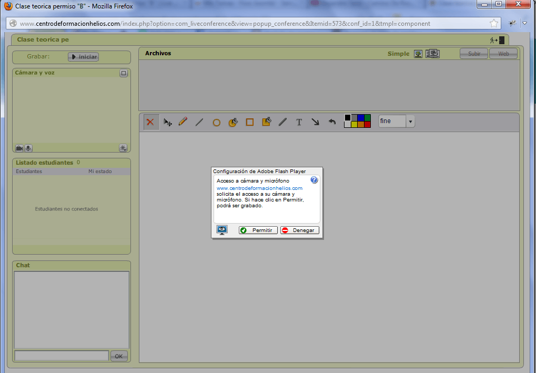Select the filled square paint tool
Screen dimensions: 536x373
[x=266, y=122]
